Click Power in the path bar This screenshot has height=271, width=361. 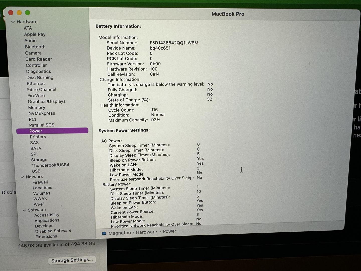point(169,231)
